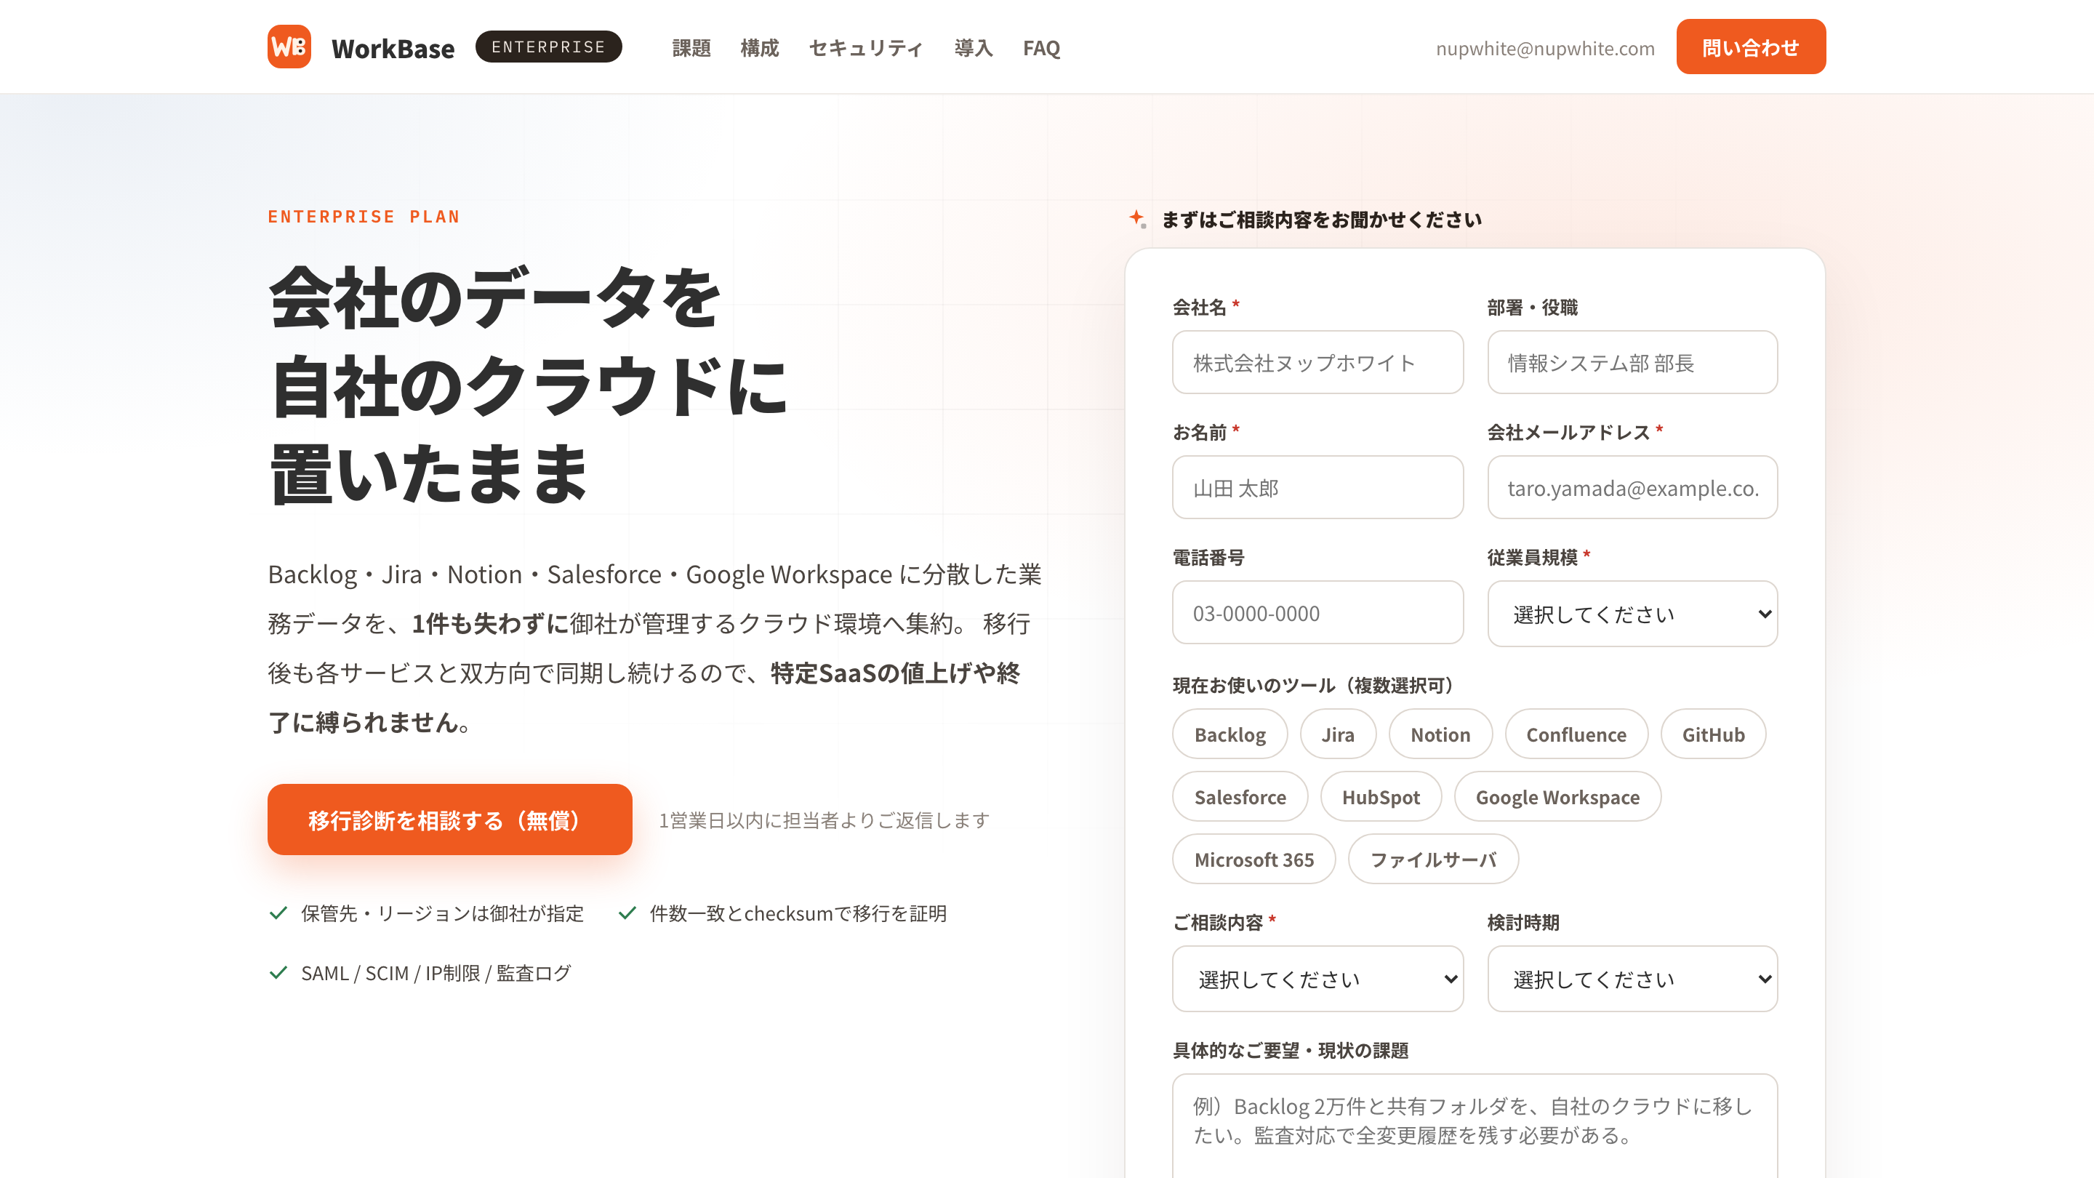Toggle the Salesforce tool chip

coord(1240,796)
